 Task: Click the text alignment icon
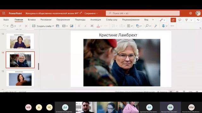point(128,26)
